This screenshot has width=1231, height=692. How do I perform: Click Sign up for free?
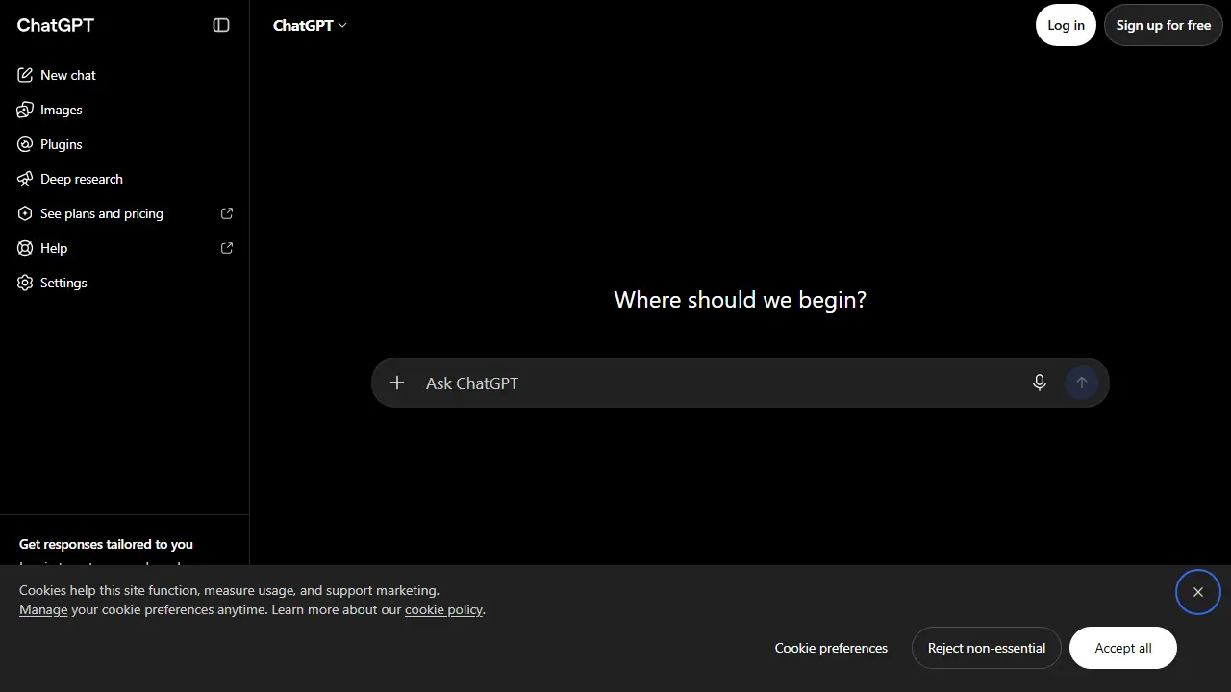1164,25
